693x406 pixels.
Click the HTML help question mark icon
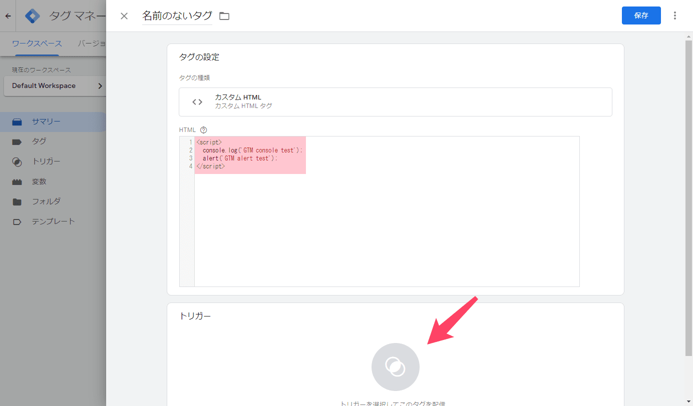click(203, 130)
